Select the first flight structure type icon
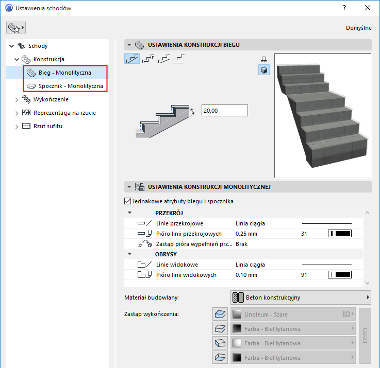Image resolution: width=380 pixels, height=368 pixels. pyautogui.click(x=132, y=59)
